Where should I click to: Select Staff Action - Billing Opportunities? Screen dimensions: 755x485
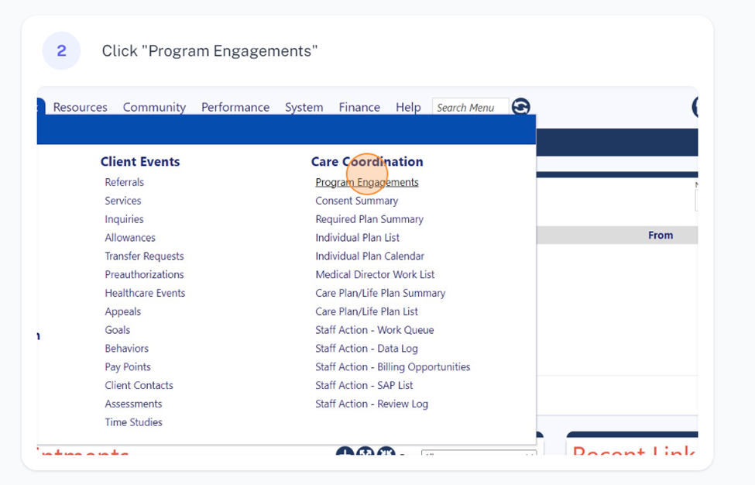(393, 367)
